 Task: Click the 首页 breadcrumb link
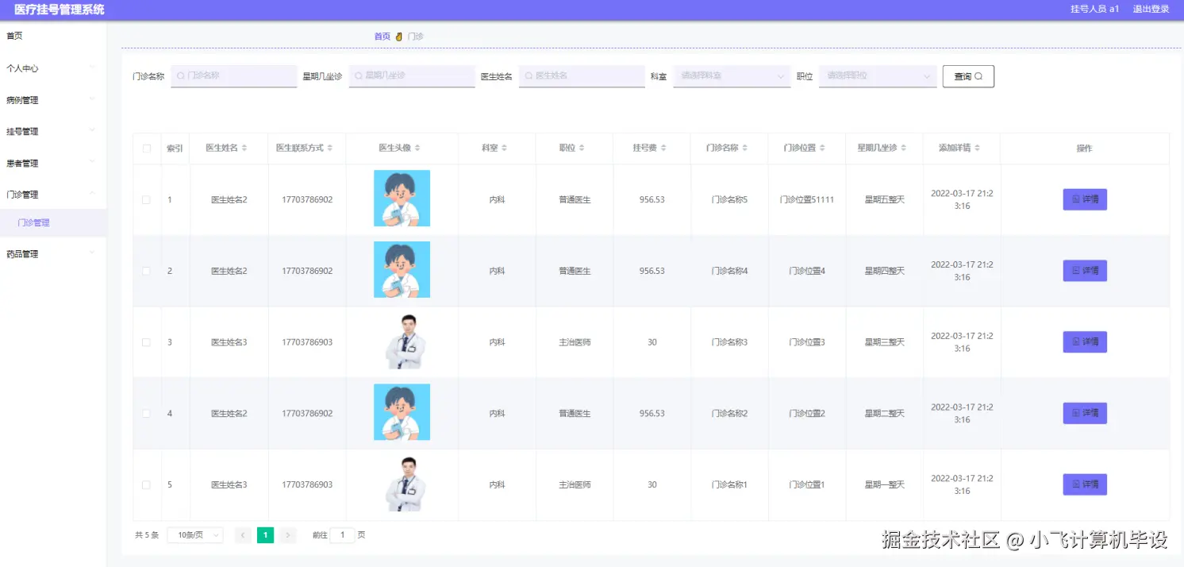pyautogui.click(x=382, y=37)
